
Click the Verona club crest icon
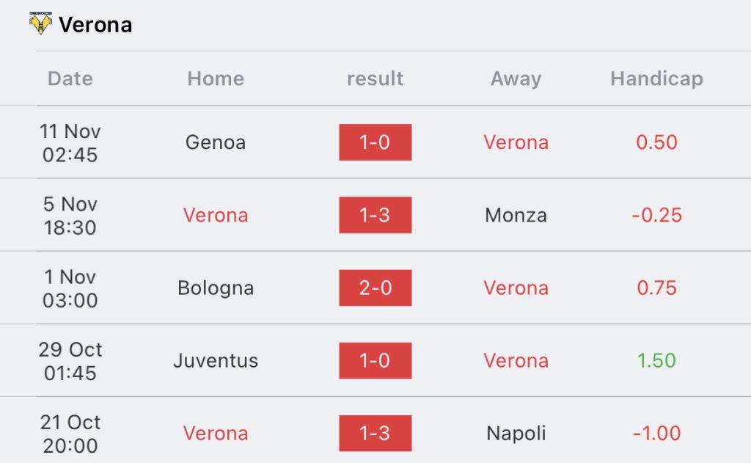(x=40, y=24)
